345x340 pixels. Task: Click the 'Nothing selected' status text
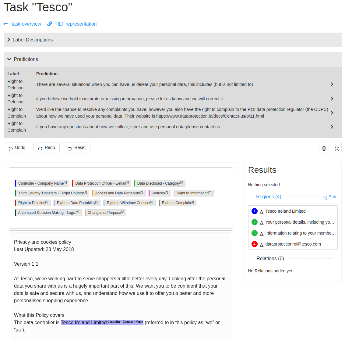(264, 185)
